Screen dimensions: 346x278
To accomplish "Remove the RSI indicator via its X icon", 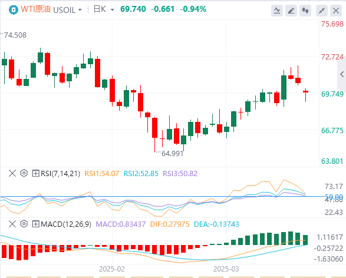I will point(12,173).
